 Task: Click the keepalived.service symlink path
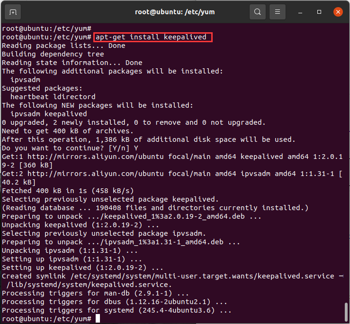point(202,276)
